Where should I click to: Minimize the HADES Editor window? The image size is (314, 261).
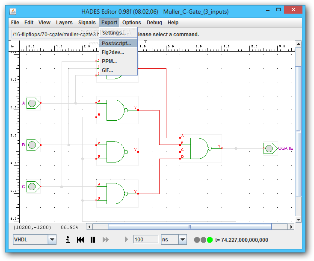coord(268,10)
